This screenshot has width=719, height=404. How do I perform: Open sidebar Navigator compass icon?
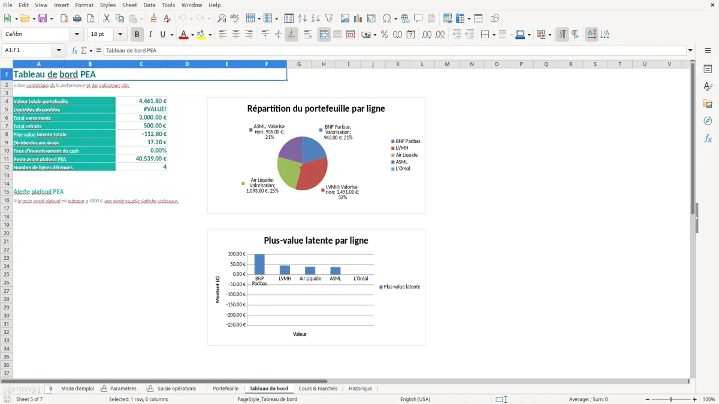coord(708,121)
